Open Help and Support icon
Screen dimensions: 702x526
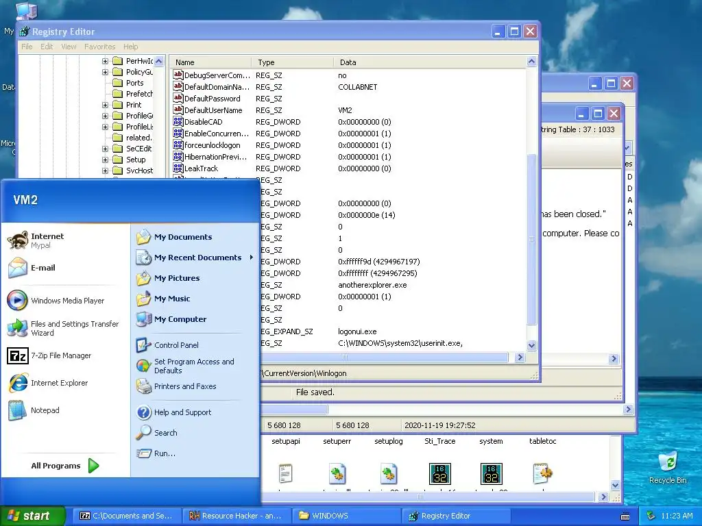point(144,412)
